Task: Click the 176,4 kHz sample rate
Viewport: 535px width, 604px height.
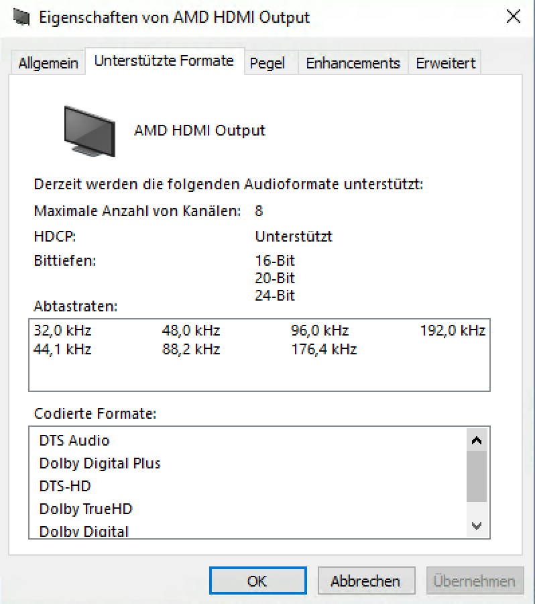Action: coord(324,350)
